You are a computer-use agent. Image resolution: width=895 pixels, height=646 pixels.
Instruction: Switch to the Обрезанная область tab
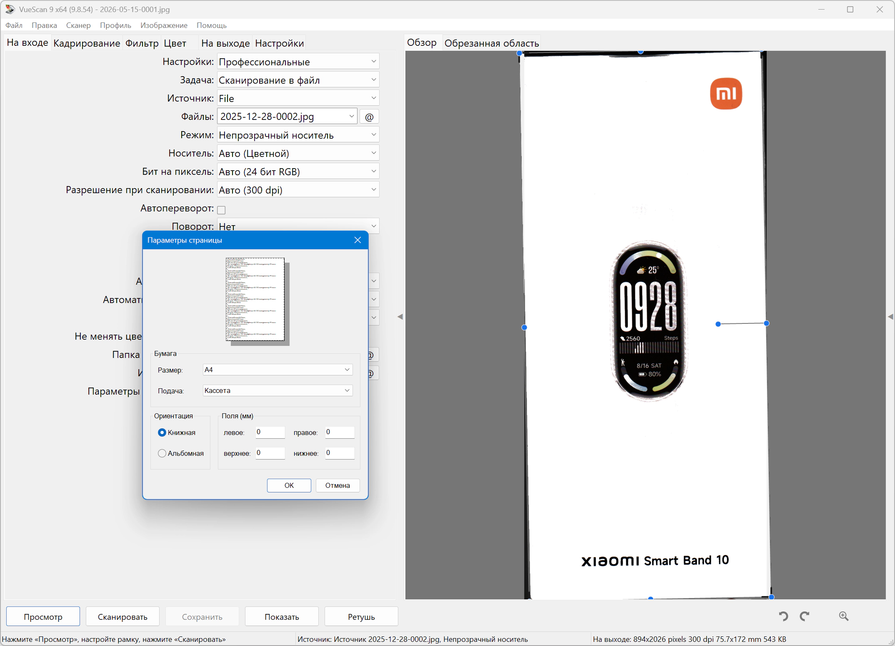coord(492,43)
